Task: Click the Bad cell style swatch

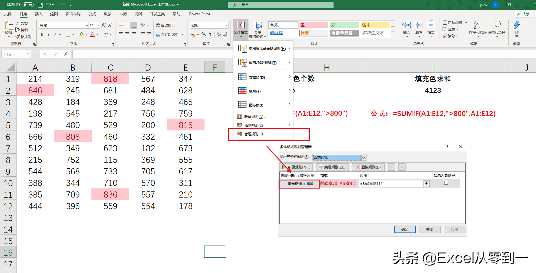Action: [x=314, y=25]
